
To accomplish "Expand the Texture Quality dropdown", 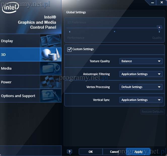I will [141, 61].
